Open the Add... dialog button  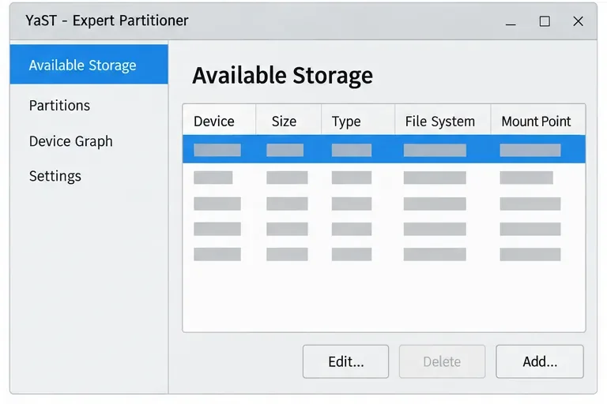click(540, 361)
